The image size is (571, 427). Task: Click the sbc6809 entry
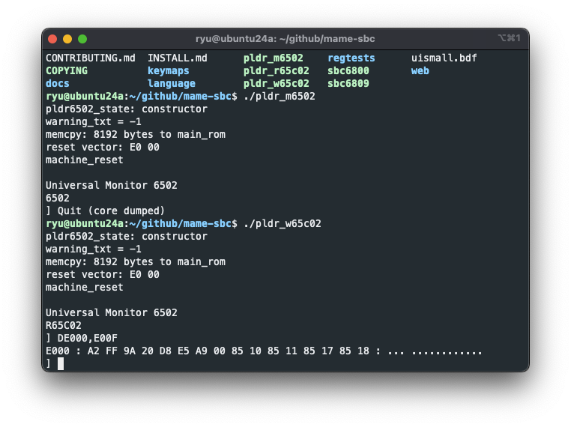pos(348,83)
